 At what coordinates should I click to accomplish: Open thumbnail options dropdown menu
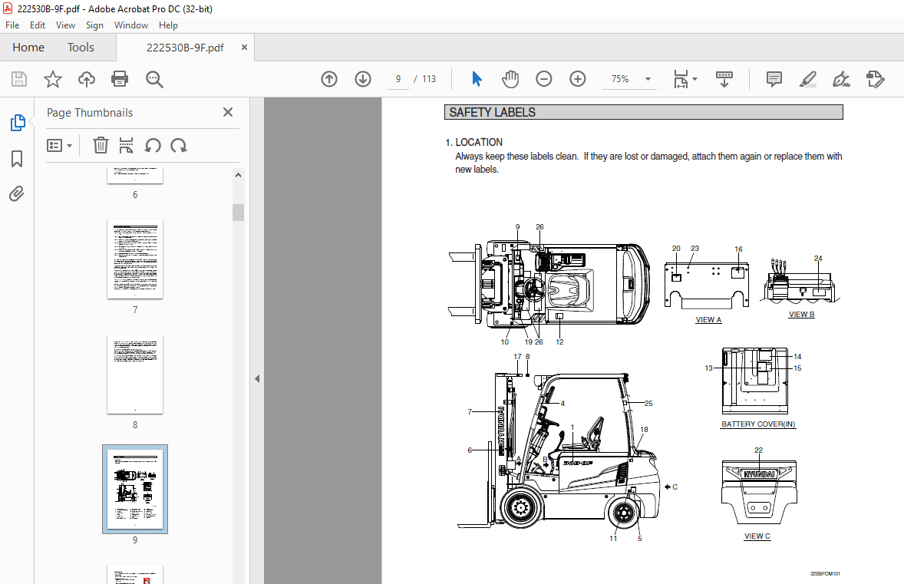click(59, 145)
